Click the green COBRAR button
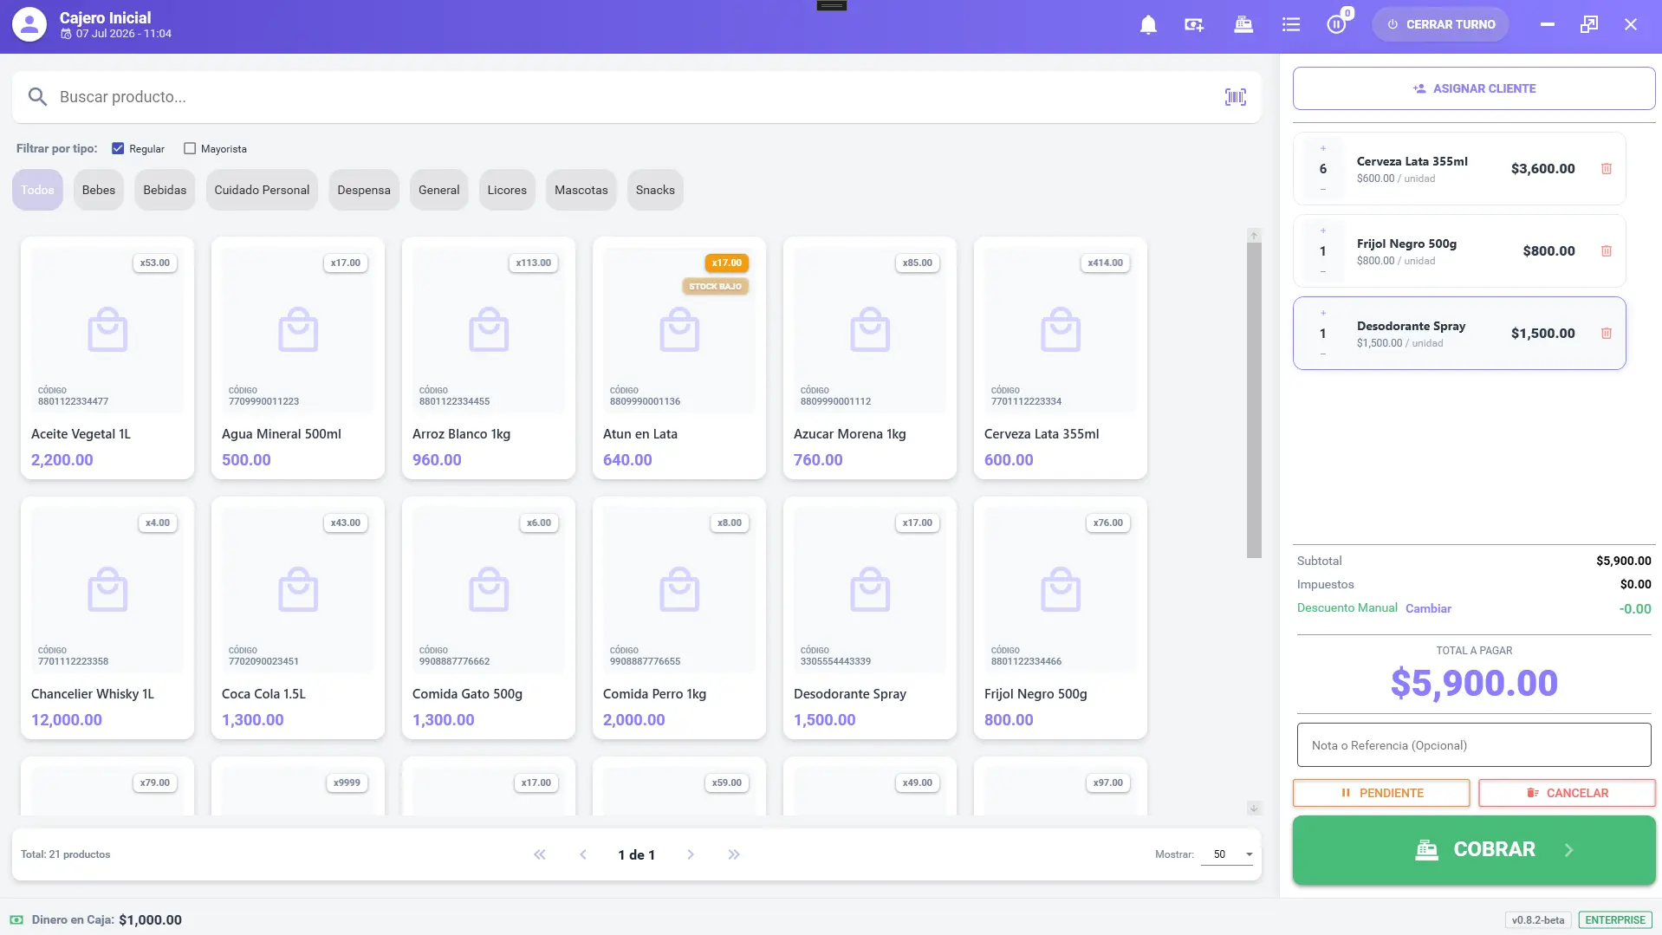 (x=1474, y=850)
